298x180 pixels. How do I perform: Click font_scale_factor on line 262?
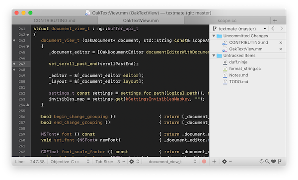click(x=83, y=152)
